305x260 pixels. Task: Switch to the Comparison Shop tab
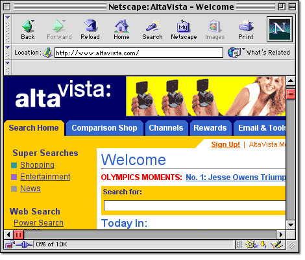pyautogui.click(x=104, y=128)
